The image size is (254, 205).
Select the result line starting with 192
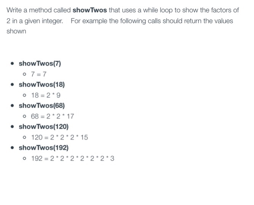point(72,158)
